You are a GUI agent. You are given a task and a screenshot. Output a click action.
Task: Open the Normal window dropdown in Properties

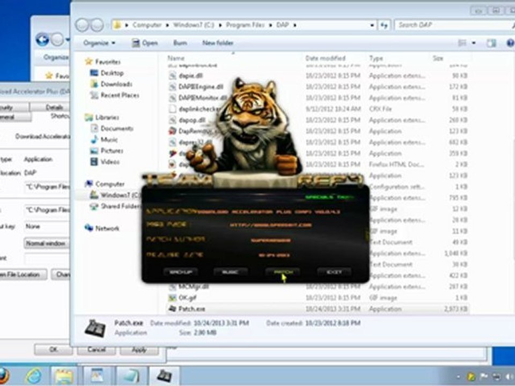pyautogui.click(x=47, y=243)
